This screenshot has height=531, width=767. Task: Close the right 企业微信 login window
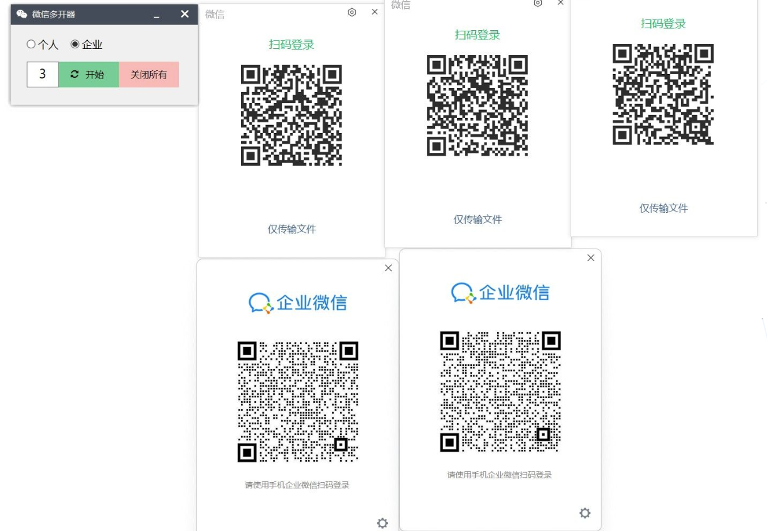click(x=591, y=258)
